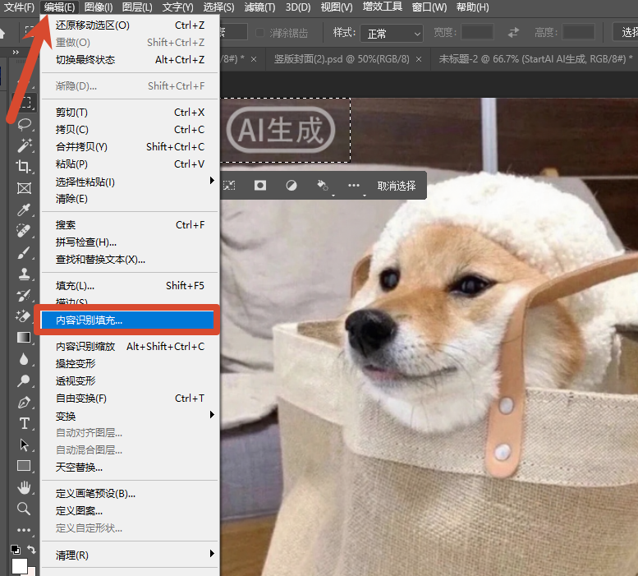
Task: Select the Eyedropper tool
Action: (x=24, y=210)
